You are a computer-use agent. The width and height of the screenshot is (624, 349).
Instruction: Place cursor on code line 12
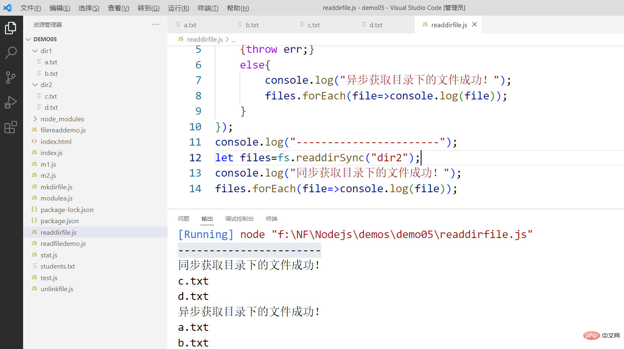[x=318, y=158]
